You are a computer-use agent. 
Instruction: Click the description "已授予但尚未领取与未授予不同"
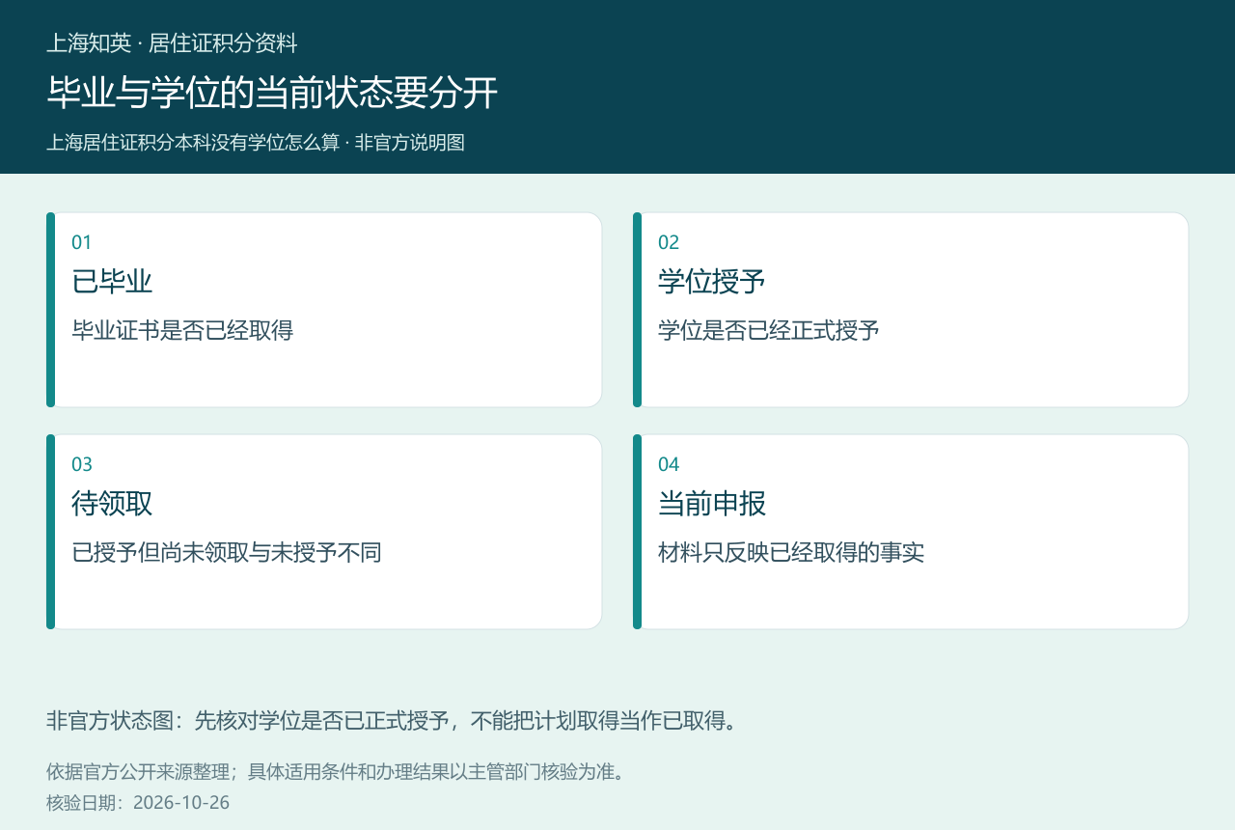coord(227,553)
